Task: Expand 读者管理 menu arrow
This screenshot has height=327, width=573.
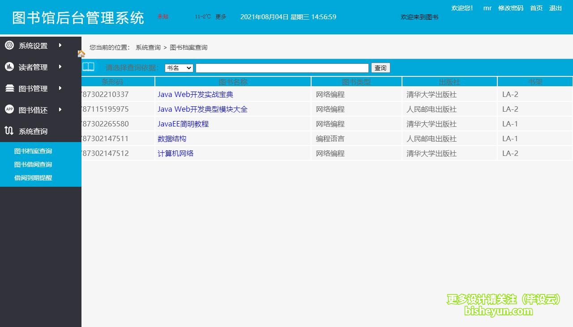Action: tap(60, 67)
